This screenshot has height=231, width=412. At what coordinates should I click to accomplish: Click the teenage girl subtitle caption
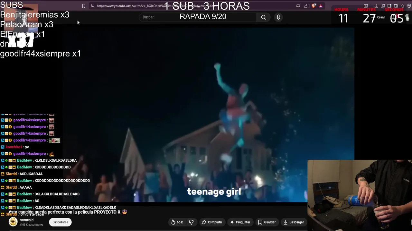214,192
